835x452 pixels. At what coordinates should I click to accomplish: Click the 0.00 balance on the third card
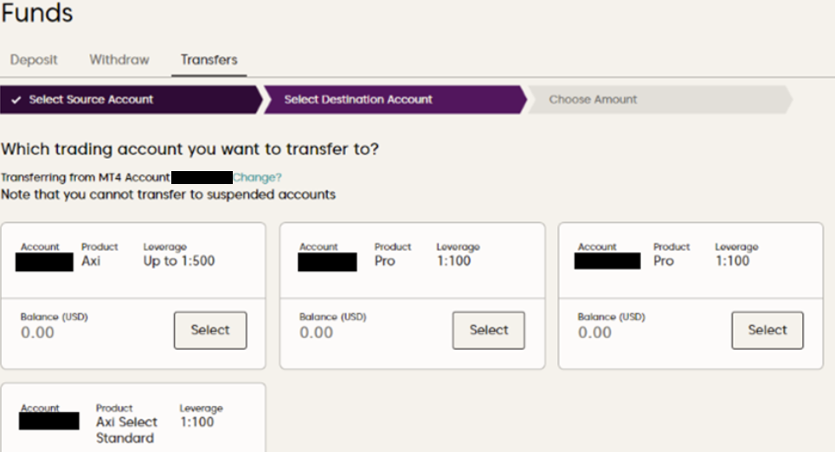[594, 333]
